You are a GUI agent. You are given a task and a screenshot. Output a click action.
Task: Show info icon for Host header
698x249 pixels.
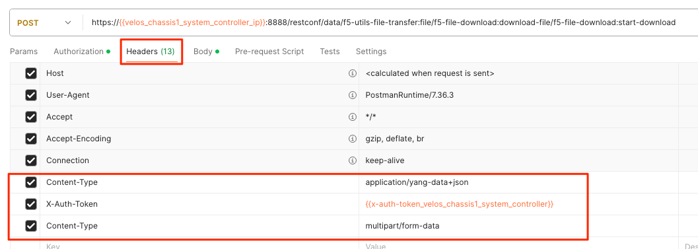point(352,73)
